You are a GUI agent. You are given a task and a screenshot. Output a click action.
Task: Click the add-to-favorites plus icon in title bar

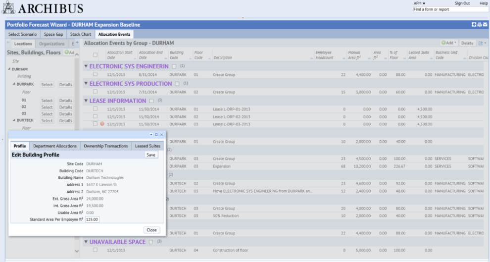coord(474,24)
